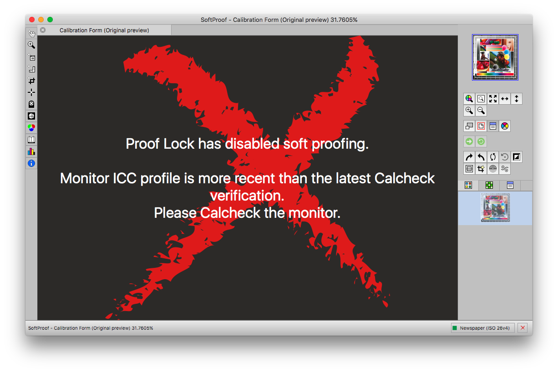Viewport: 558px width, 372px height.
Task: Click message Proof Lock has disabled soft proofing
Action: (x=247, y=144)
